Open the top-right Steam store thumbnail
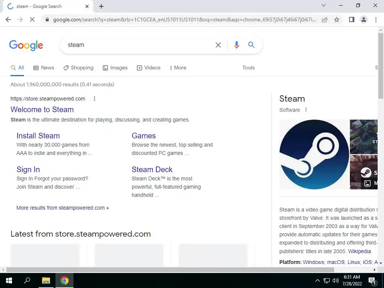 point(364,136)
